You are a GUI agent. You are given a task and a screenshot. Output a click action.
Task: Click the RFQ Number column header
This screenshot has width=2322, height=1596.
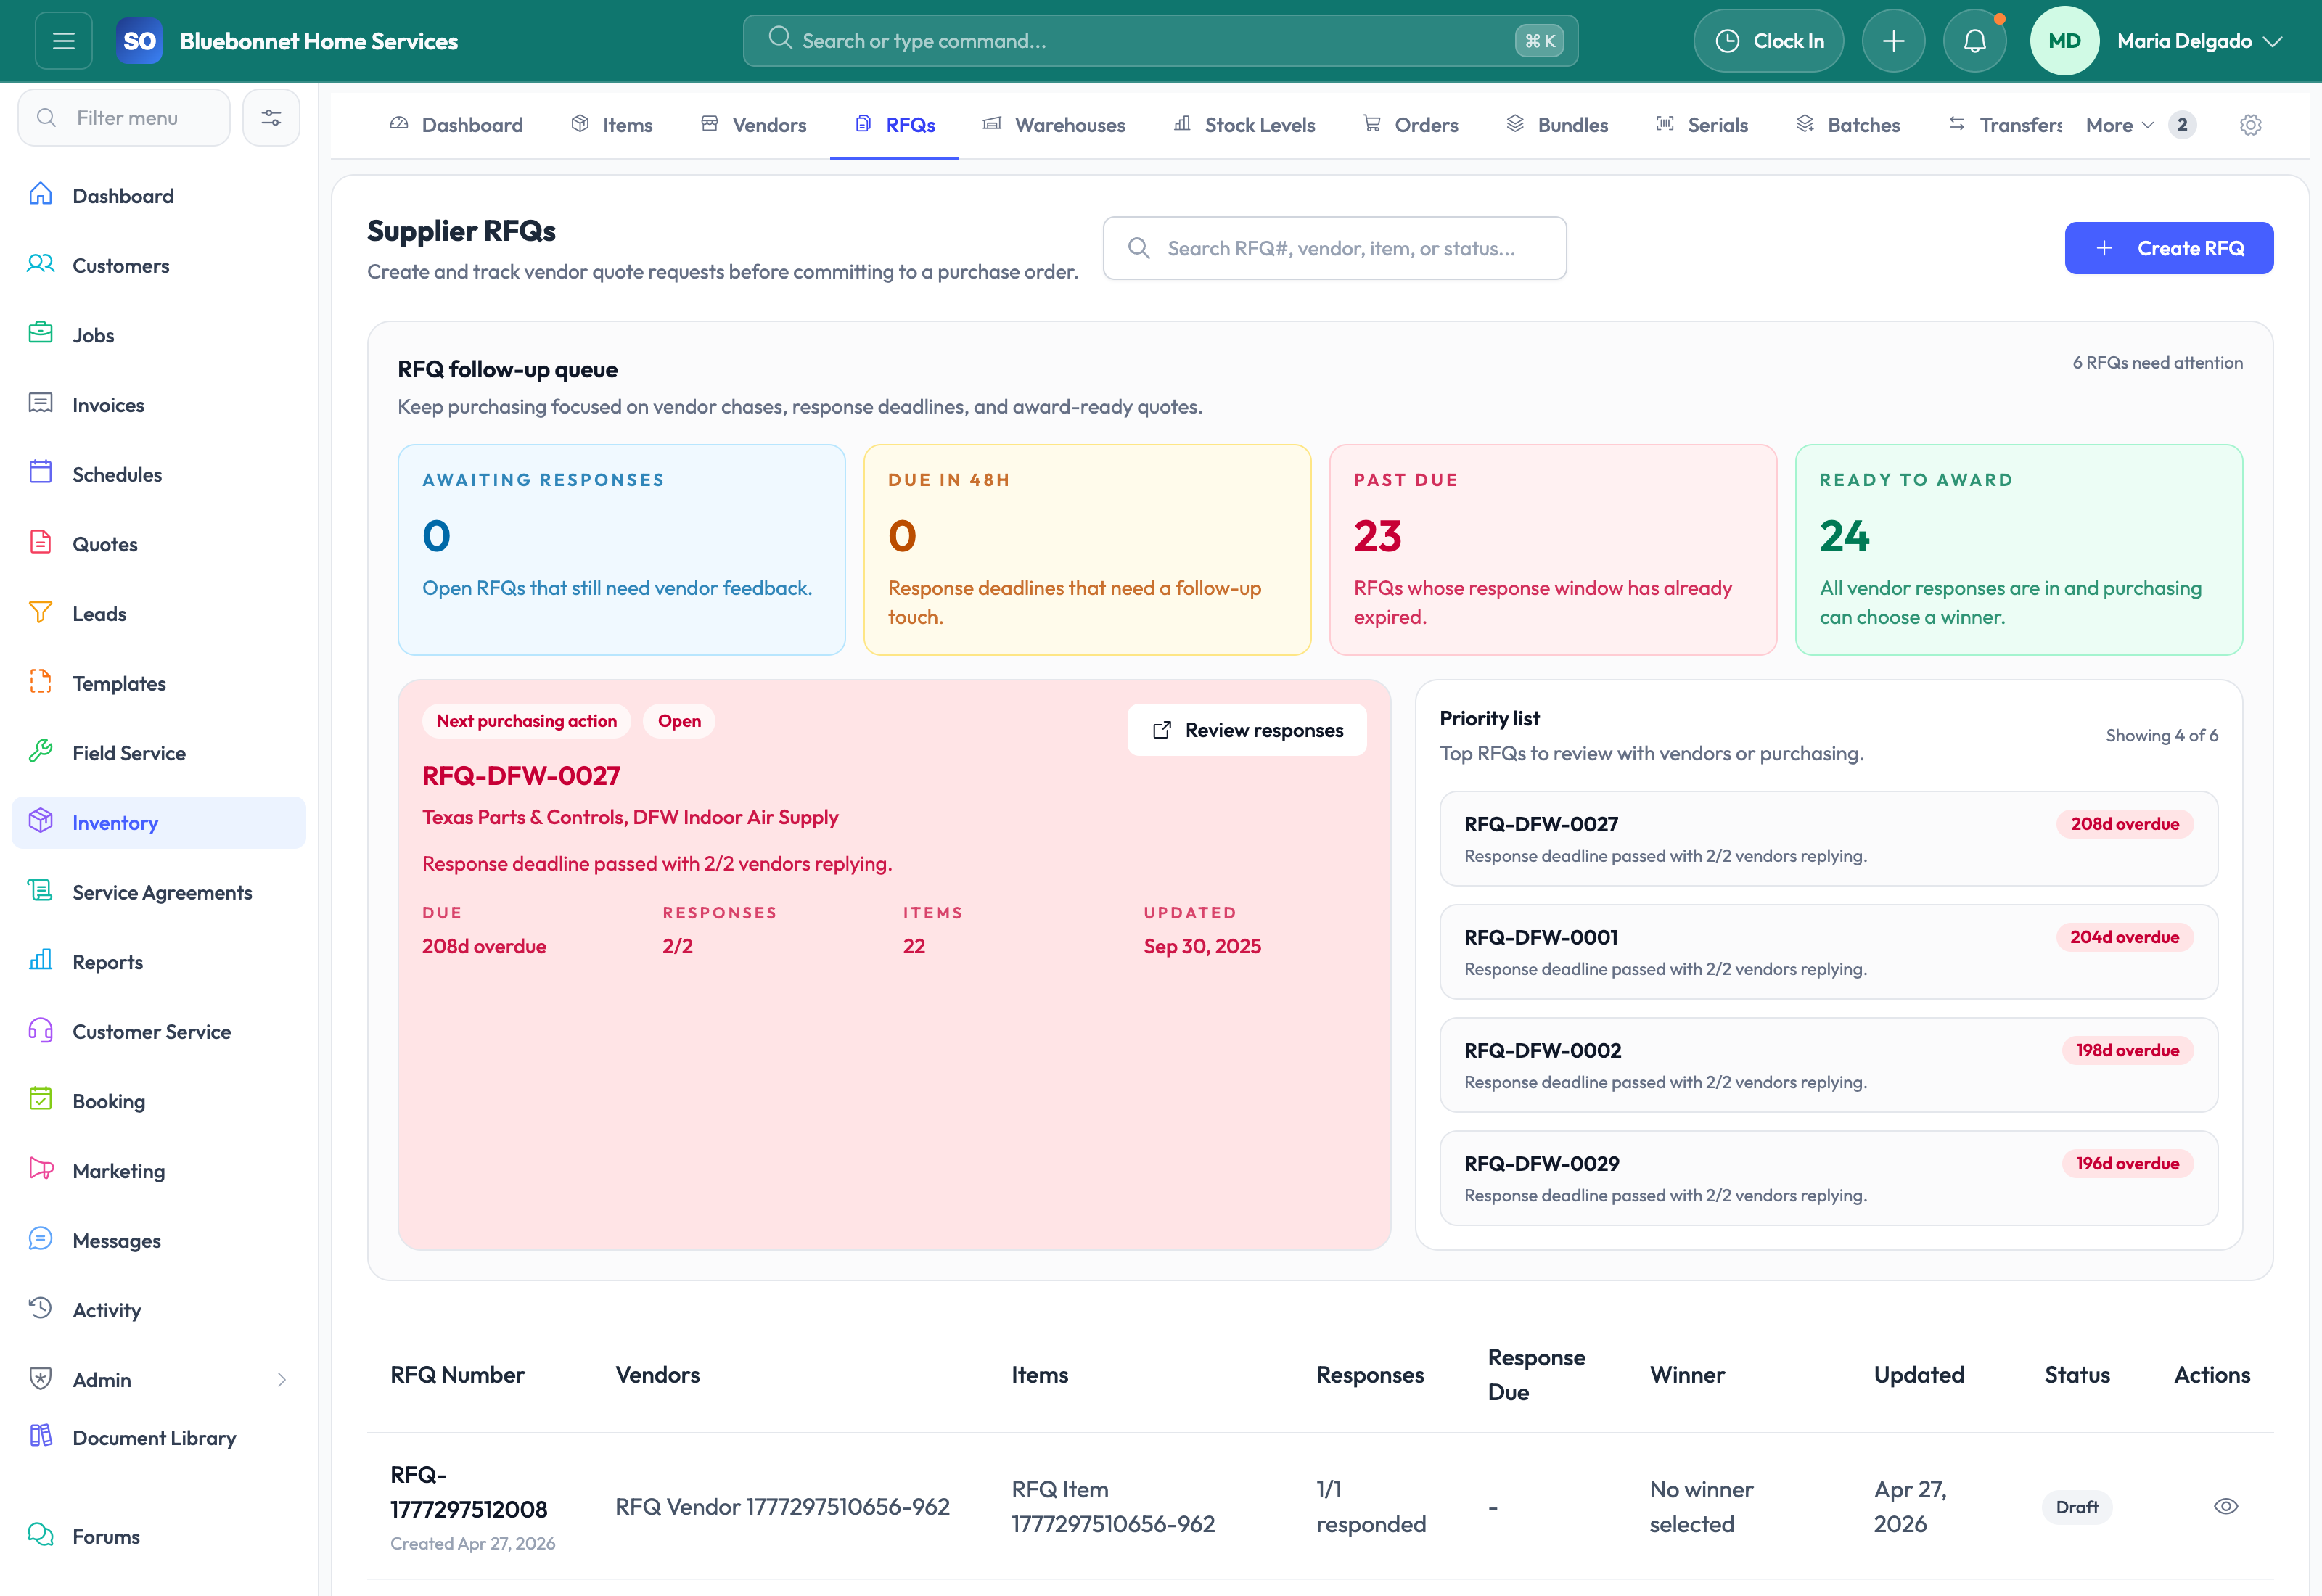point(457,1375)
